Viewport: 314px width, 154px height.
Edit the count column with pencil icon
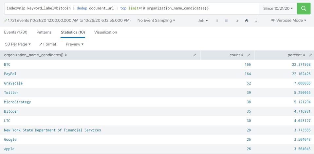tap(249, 55)
